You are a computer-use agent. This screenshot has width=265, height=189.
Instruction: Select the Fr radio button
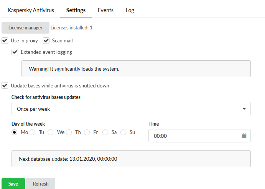tap(87, 132)
